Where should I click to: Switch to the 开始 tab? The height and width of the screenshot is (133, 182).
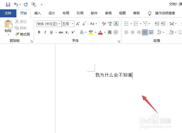point(24,13)
